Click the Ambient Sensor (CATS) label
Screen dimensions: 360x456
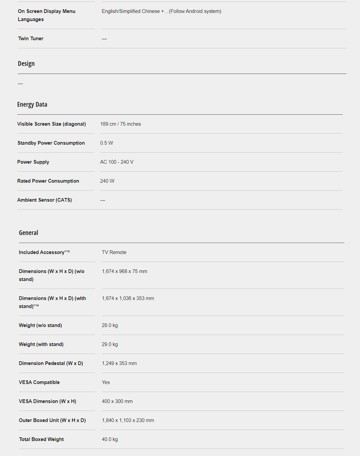(x=45, y=200)
